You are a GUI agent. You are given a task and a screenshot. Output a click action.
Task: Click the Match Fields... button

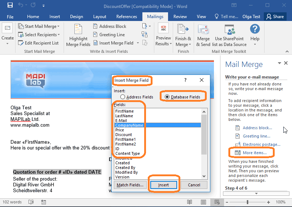[130, 185]
